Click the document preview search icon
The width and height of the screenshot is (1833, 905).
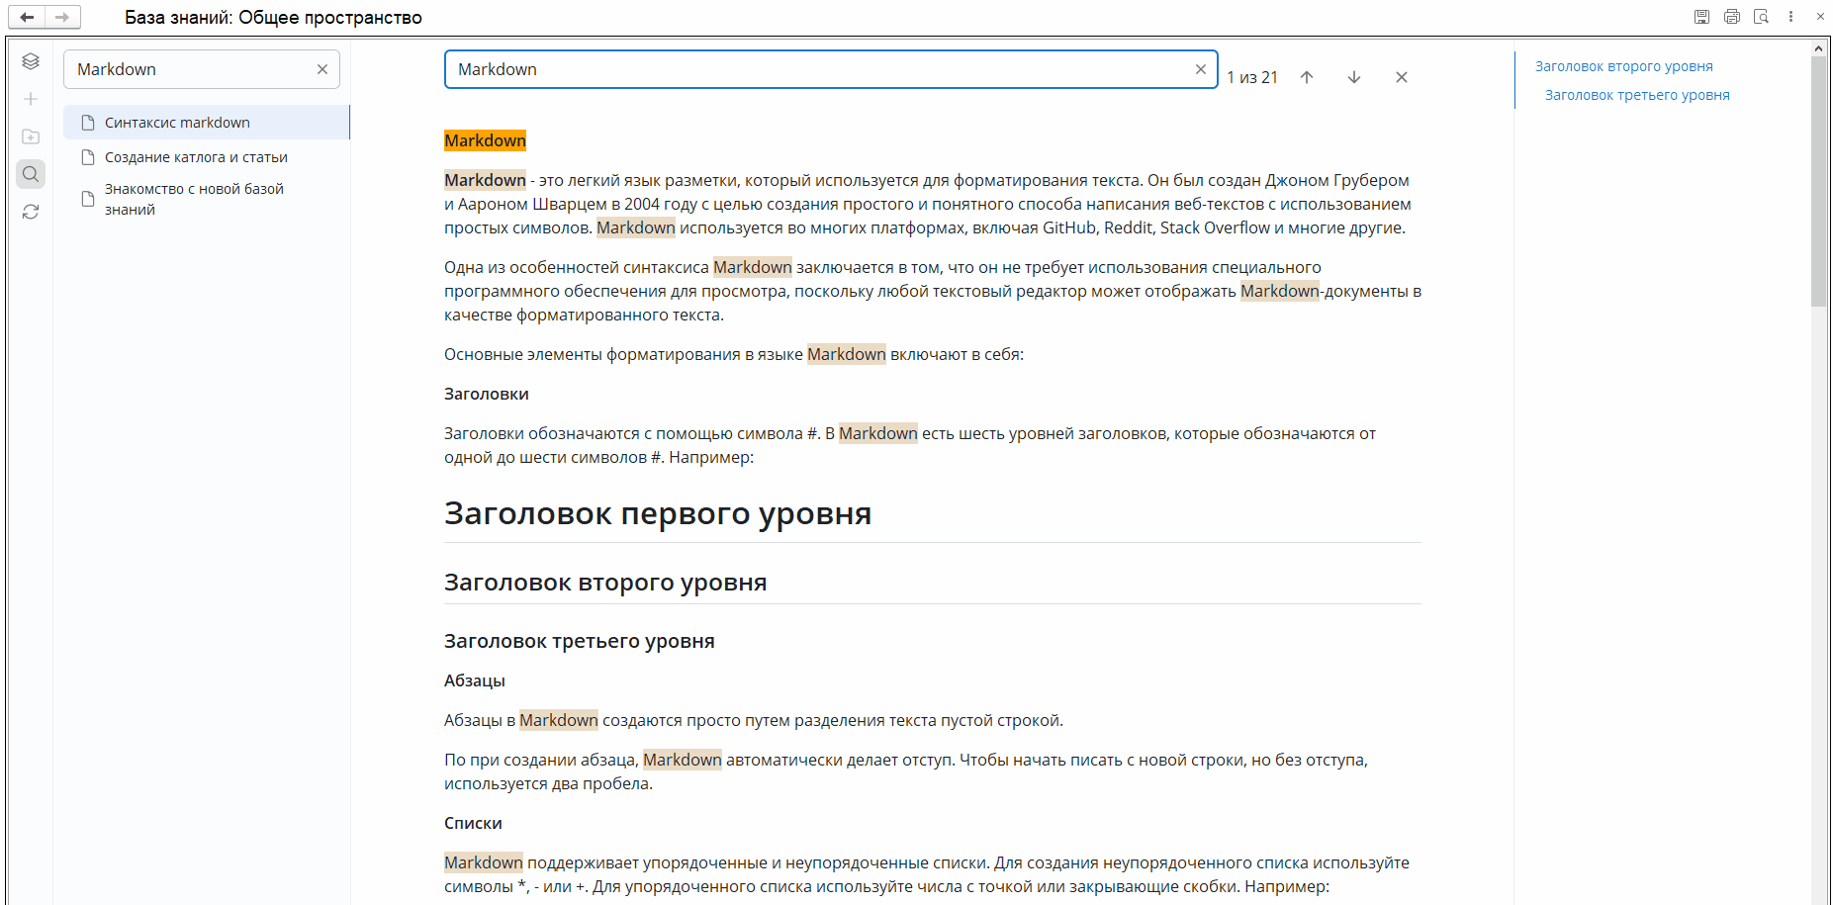(1762, 16)
